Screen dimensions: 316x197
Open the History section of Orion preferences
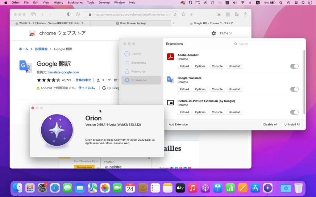(136, 54)
